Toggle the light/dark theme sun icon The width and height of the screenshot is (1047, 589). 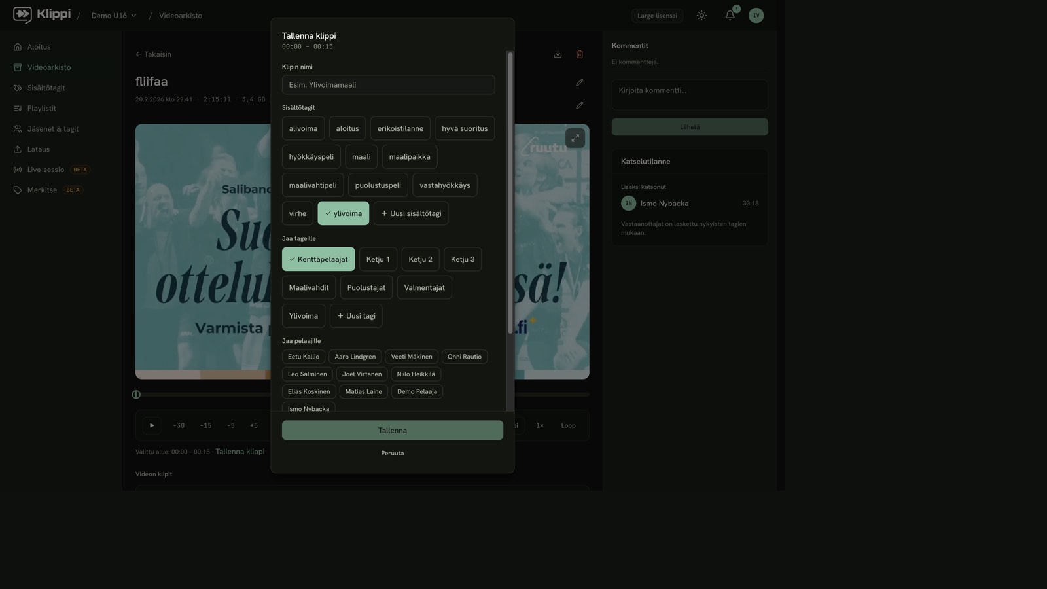click(x=701, y=16)
